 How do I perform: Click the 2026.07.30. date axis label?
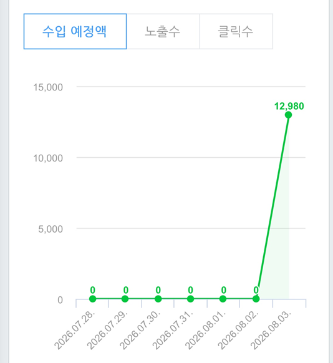point(140,330)
